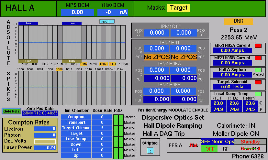Click the highlighted 1H01 BPM label

point(113,64)
